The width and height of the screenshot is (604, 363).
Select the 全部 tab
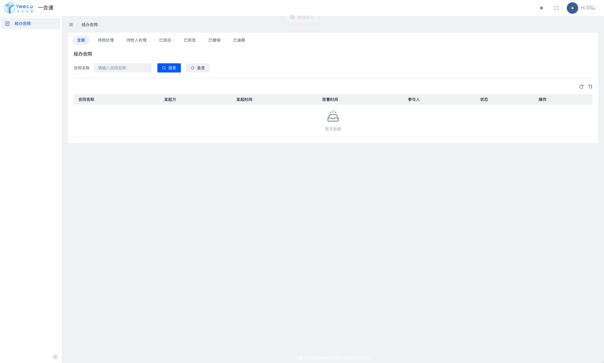81,40
